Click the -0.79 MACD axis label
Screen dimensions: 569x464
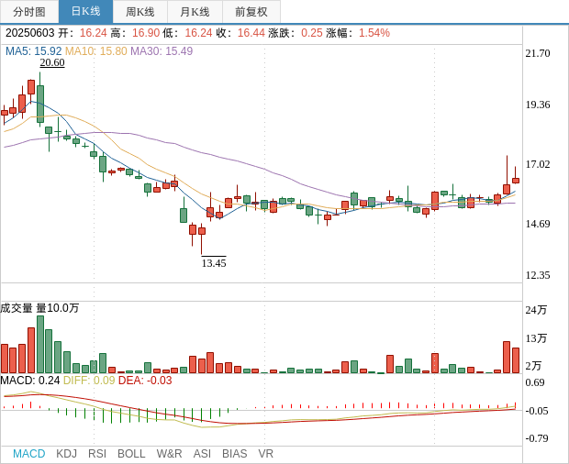click(x=537, y=438)
